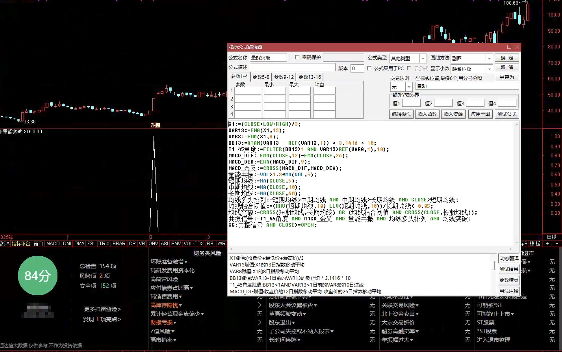Open the 公式类型 dropdown
The height and width of the screenshot is (352, 562).
pyautogui.click(x=423, y=58)
